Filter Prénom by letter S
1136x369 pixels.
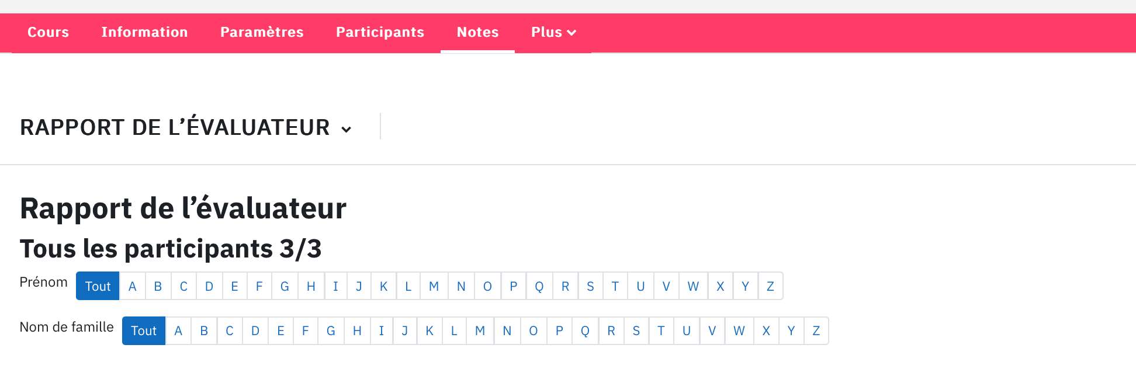(590, 286)
